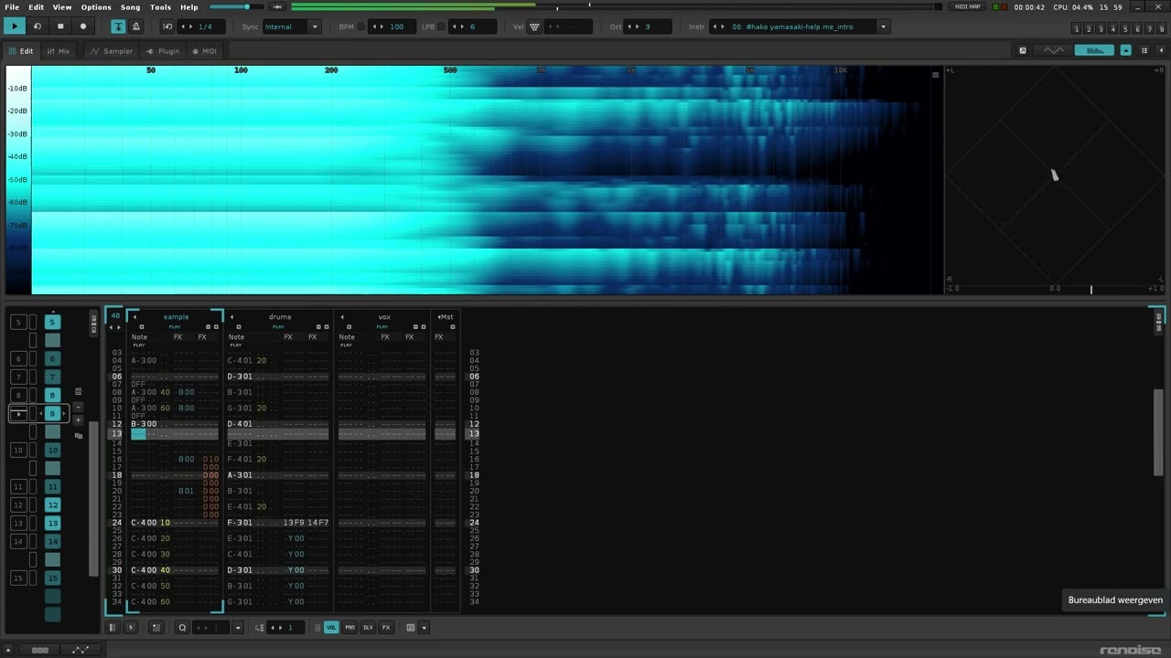Switch to the Sampler tab

click(x=112, y=51)
